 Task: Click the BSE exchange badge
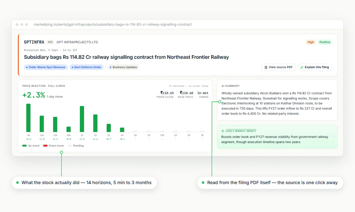click(50, 42)
